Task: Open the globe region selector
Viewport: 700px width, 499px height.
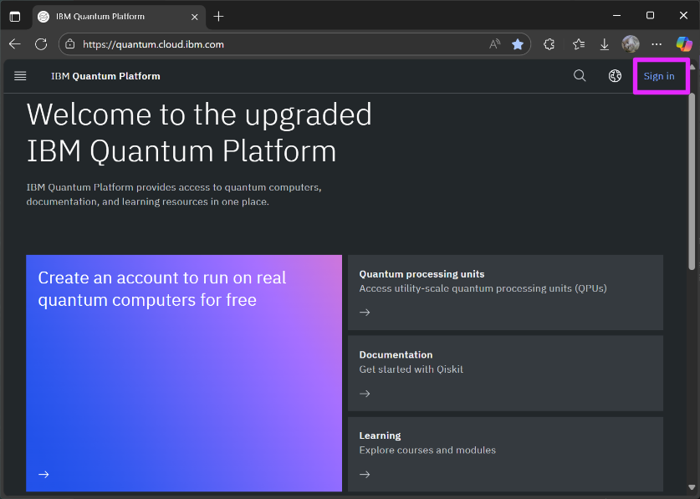Action: pyautogui.click(x=615, y=76)
